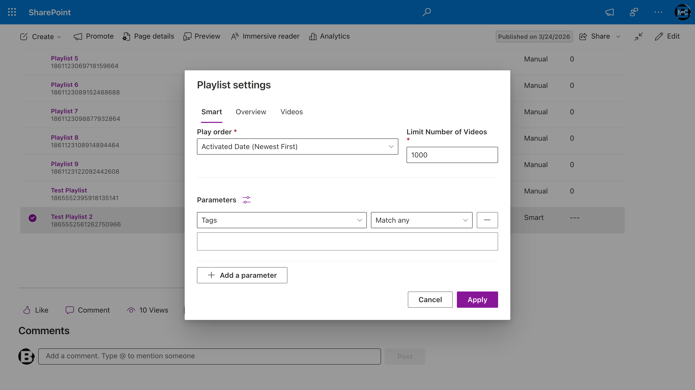Switch to the Overview tab
Screen dimensions: 695x390
click(251, 112)
